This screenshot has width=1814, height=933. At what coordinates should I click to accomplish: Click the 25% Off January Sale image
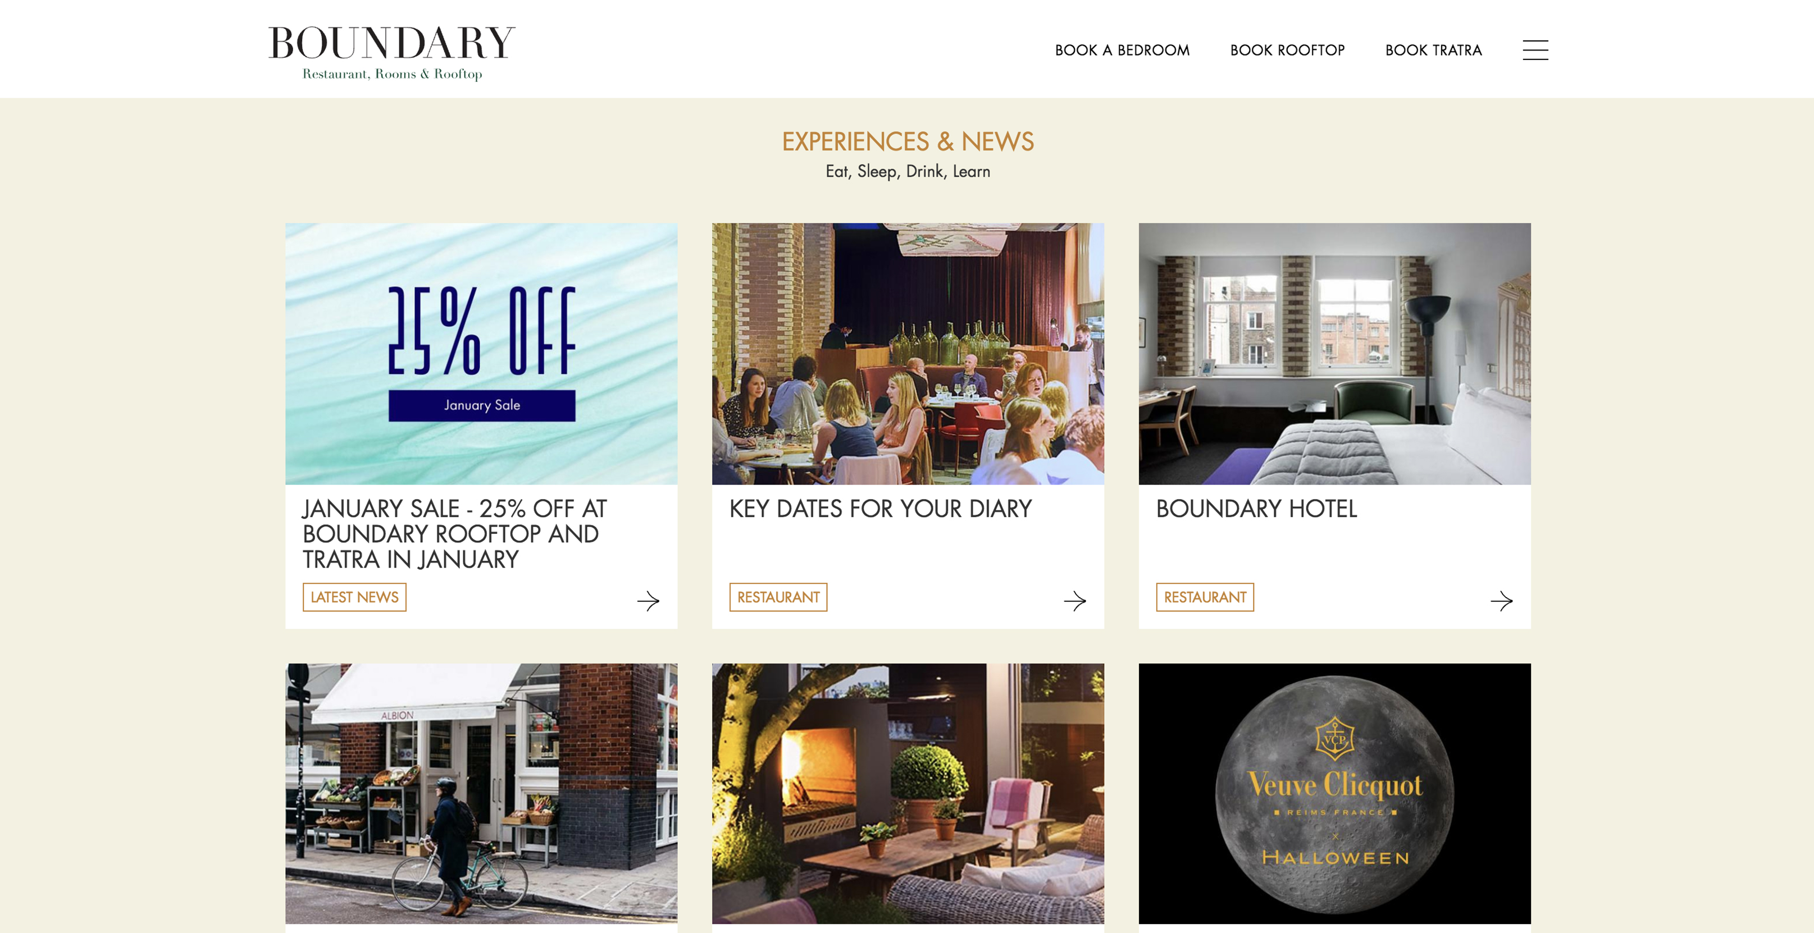[x=481, y=354]
